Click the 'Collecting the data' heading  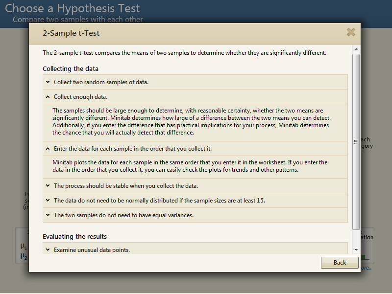point(71,69)
